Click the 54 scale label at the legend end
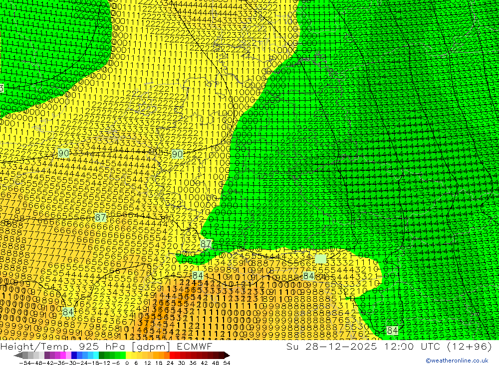The width and height of the screenshot is (499, 365). click(227, 363)
